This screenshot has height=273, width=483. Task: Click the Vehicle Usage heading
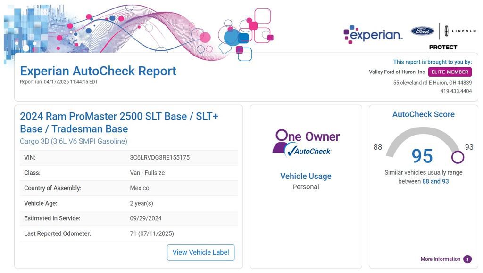306,176
